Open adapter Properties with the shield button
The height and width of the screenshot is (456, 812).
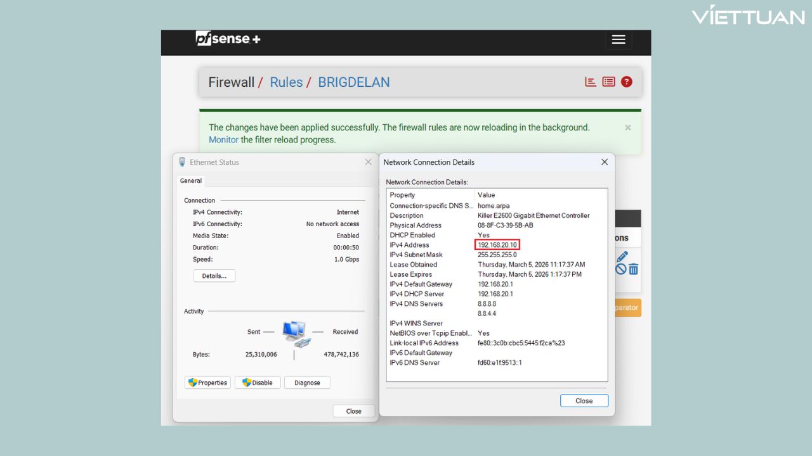207,383
